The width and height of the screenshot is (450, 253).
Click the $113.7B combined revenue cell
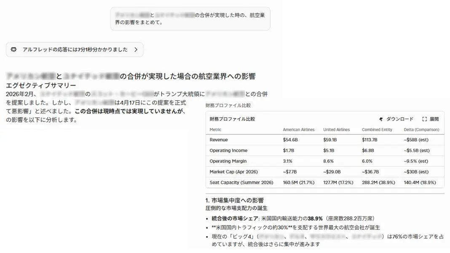click(x=370, y=140)
